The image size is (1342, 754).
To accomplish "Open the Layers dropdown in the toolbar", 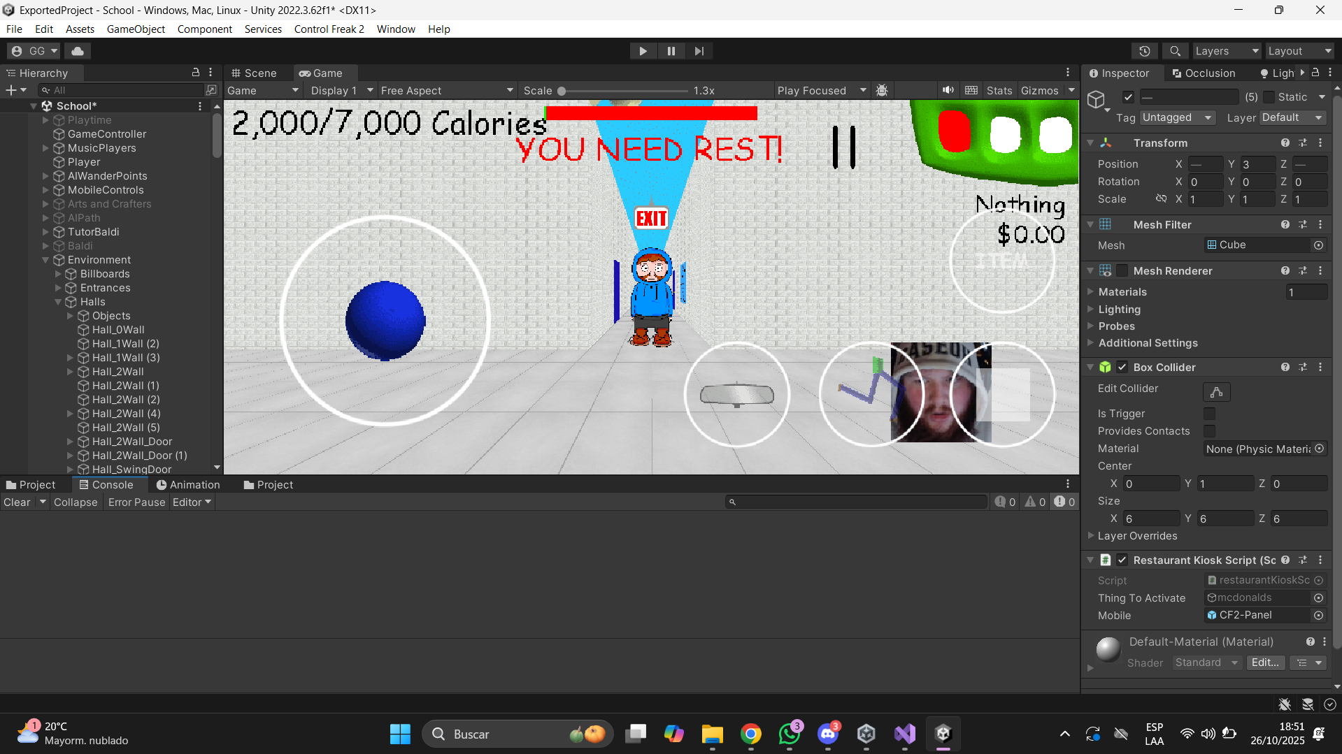I will click(1227, 51).
